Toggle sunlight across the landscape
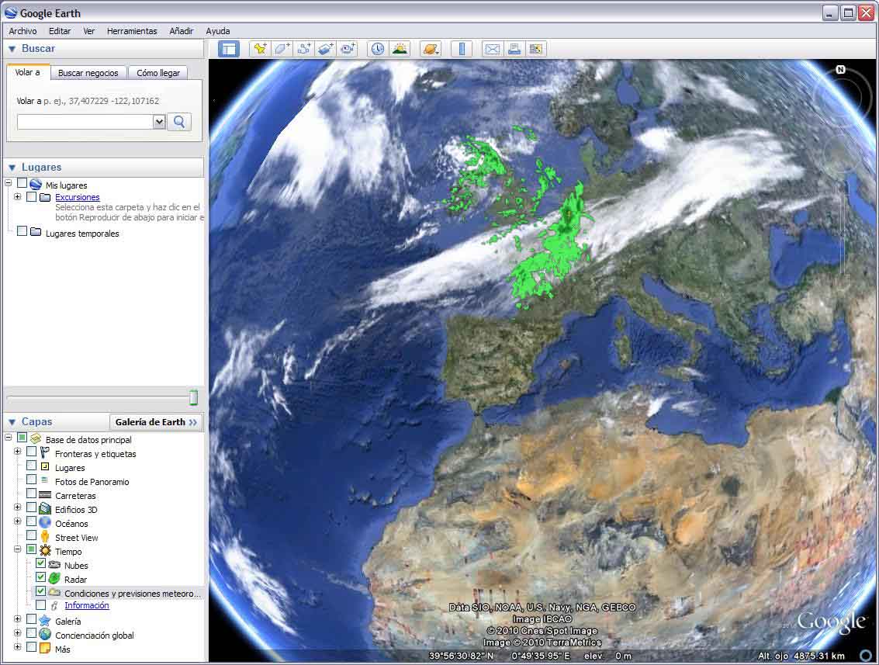Screen dimensions: 879x665 coord(400,49)
